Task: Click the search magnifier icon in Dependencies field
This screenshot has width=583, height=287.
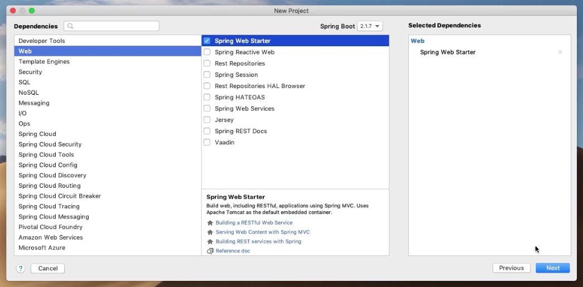Action: pyautogui.click(x=70, y=26)
